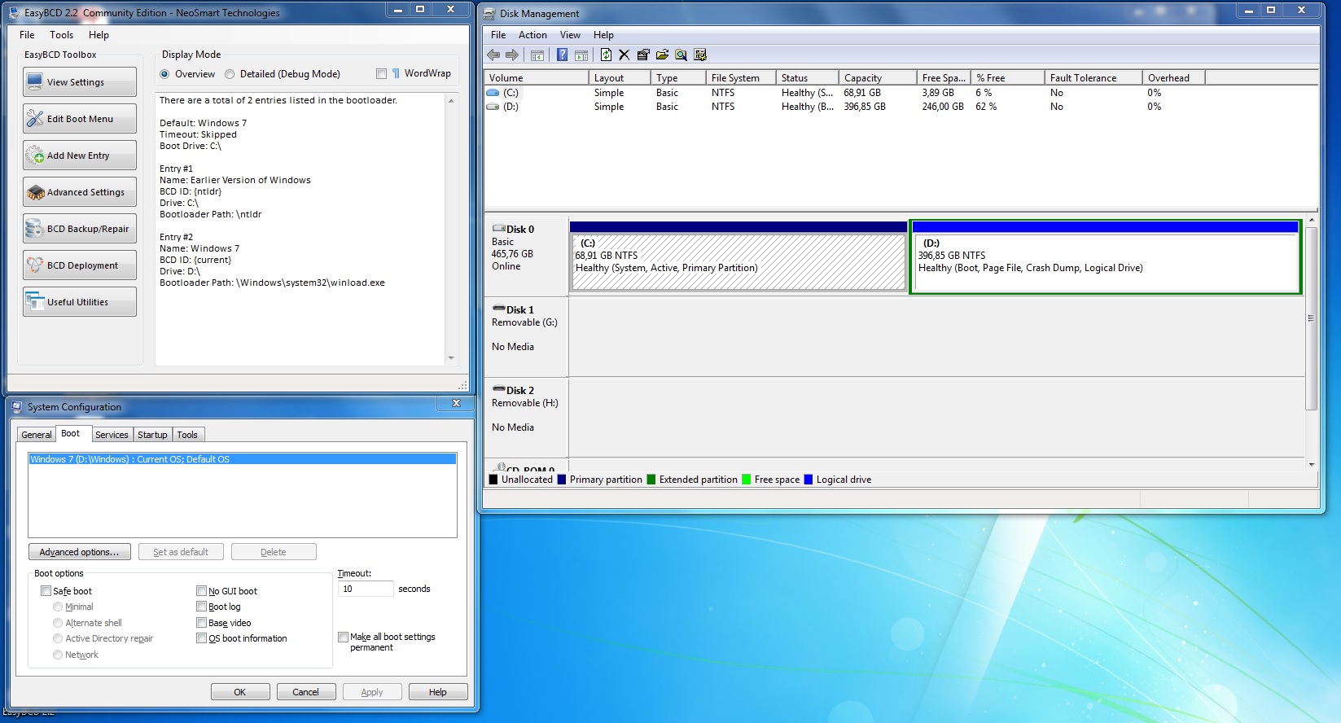Click Forward arrow in Disk Management toolbar
Screen dimensions: 1341x723
(512, 55)
